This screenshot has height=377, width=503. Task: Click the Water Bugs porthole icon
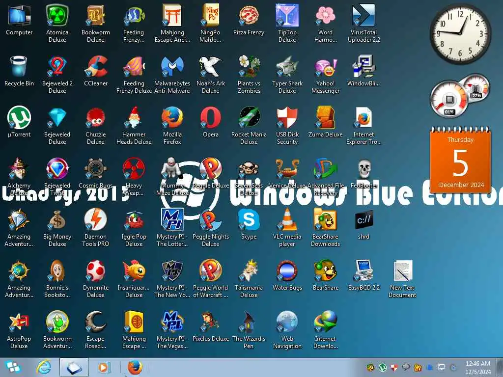[x=287, y=270]
